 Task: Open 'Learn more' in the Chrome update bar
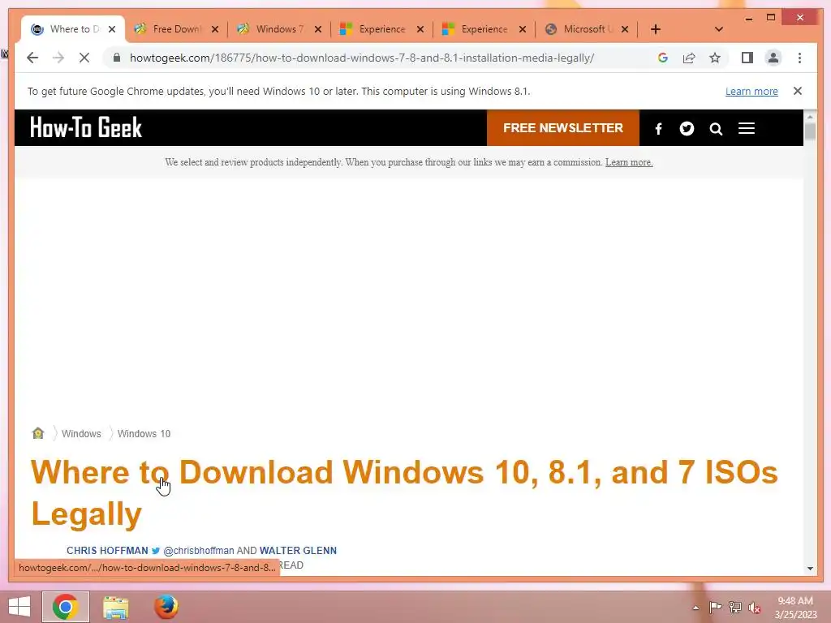tap(751, 91)
